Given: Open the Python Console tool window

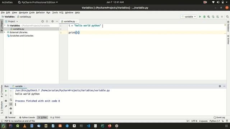Looking at the screenshot, I should tap(27, 117).
